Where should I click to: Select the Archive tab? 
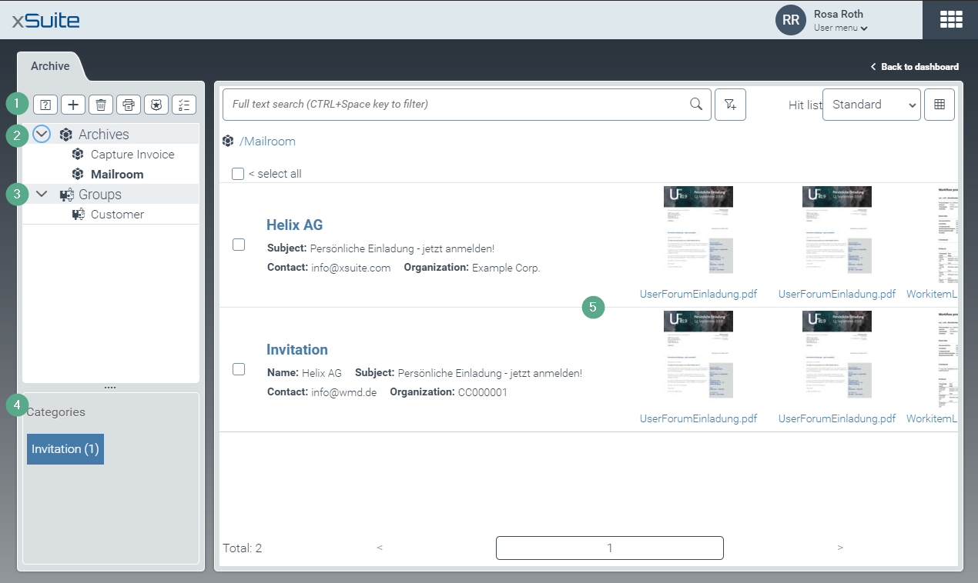click(x=50, y=66)
